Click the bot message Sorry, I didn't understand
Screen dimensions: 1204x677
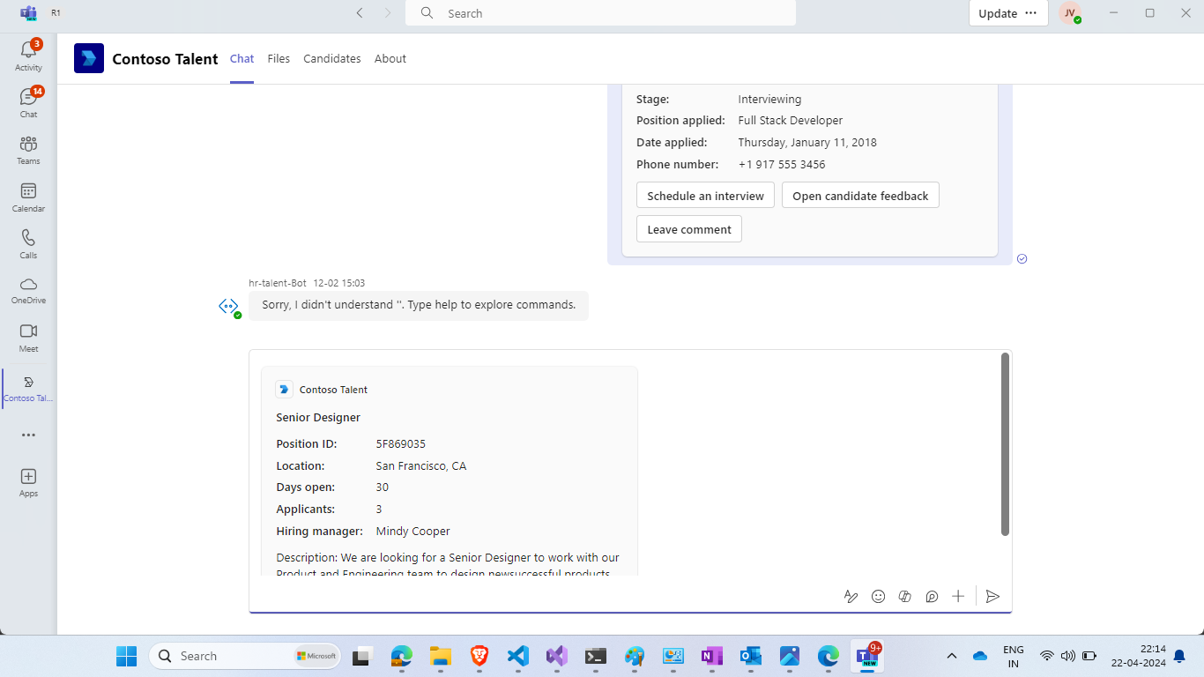pos(419,305)
